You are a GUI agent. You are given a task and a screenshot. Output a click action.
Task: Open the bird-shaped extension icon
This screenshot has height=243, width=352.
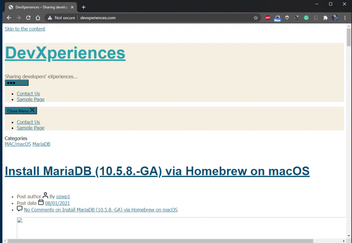click(x=297, y=18)
